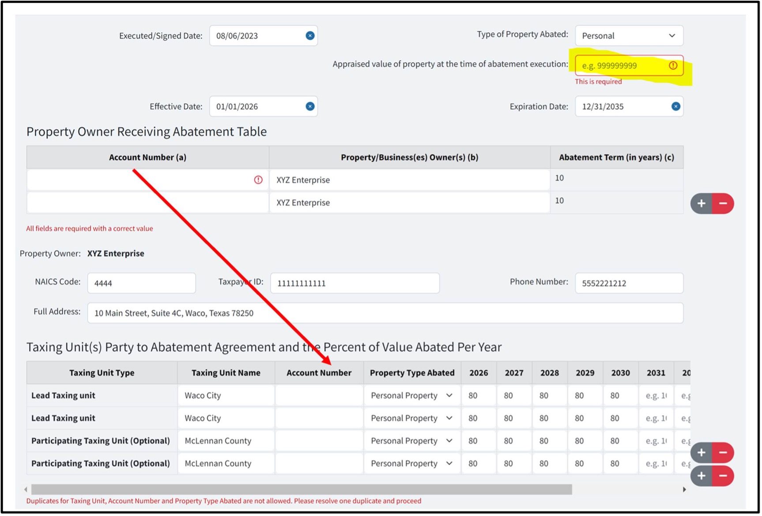The width and height of the screenshot is (762, 516).
Task: Click error icon in first Account Number row
Action: pos(258,179)
